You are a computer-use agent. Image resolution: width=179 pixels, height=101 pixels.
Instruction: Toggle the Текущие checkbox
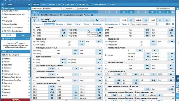[x=64, y=9]
